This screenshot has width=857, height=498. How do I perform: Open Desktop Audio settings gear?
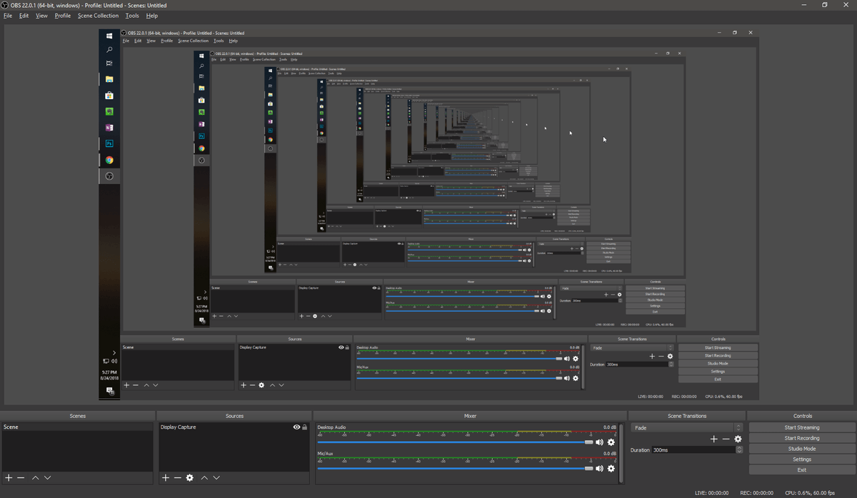pos(611,442)
